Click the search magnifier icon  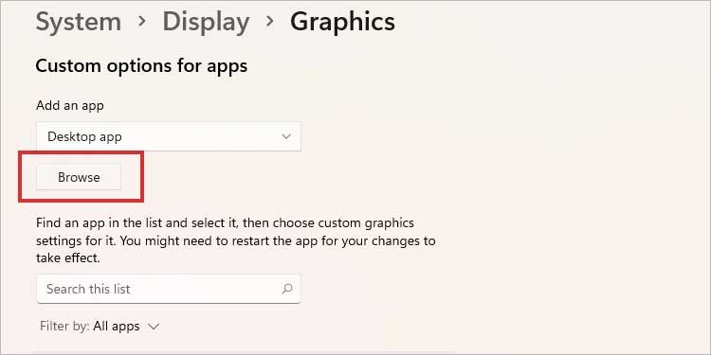287,289
